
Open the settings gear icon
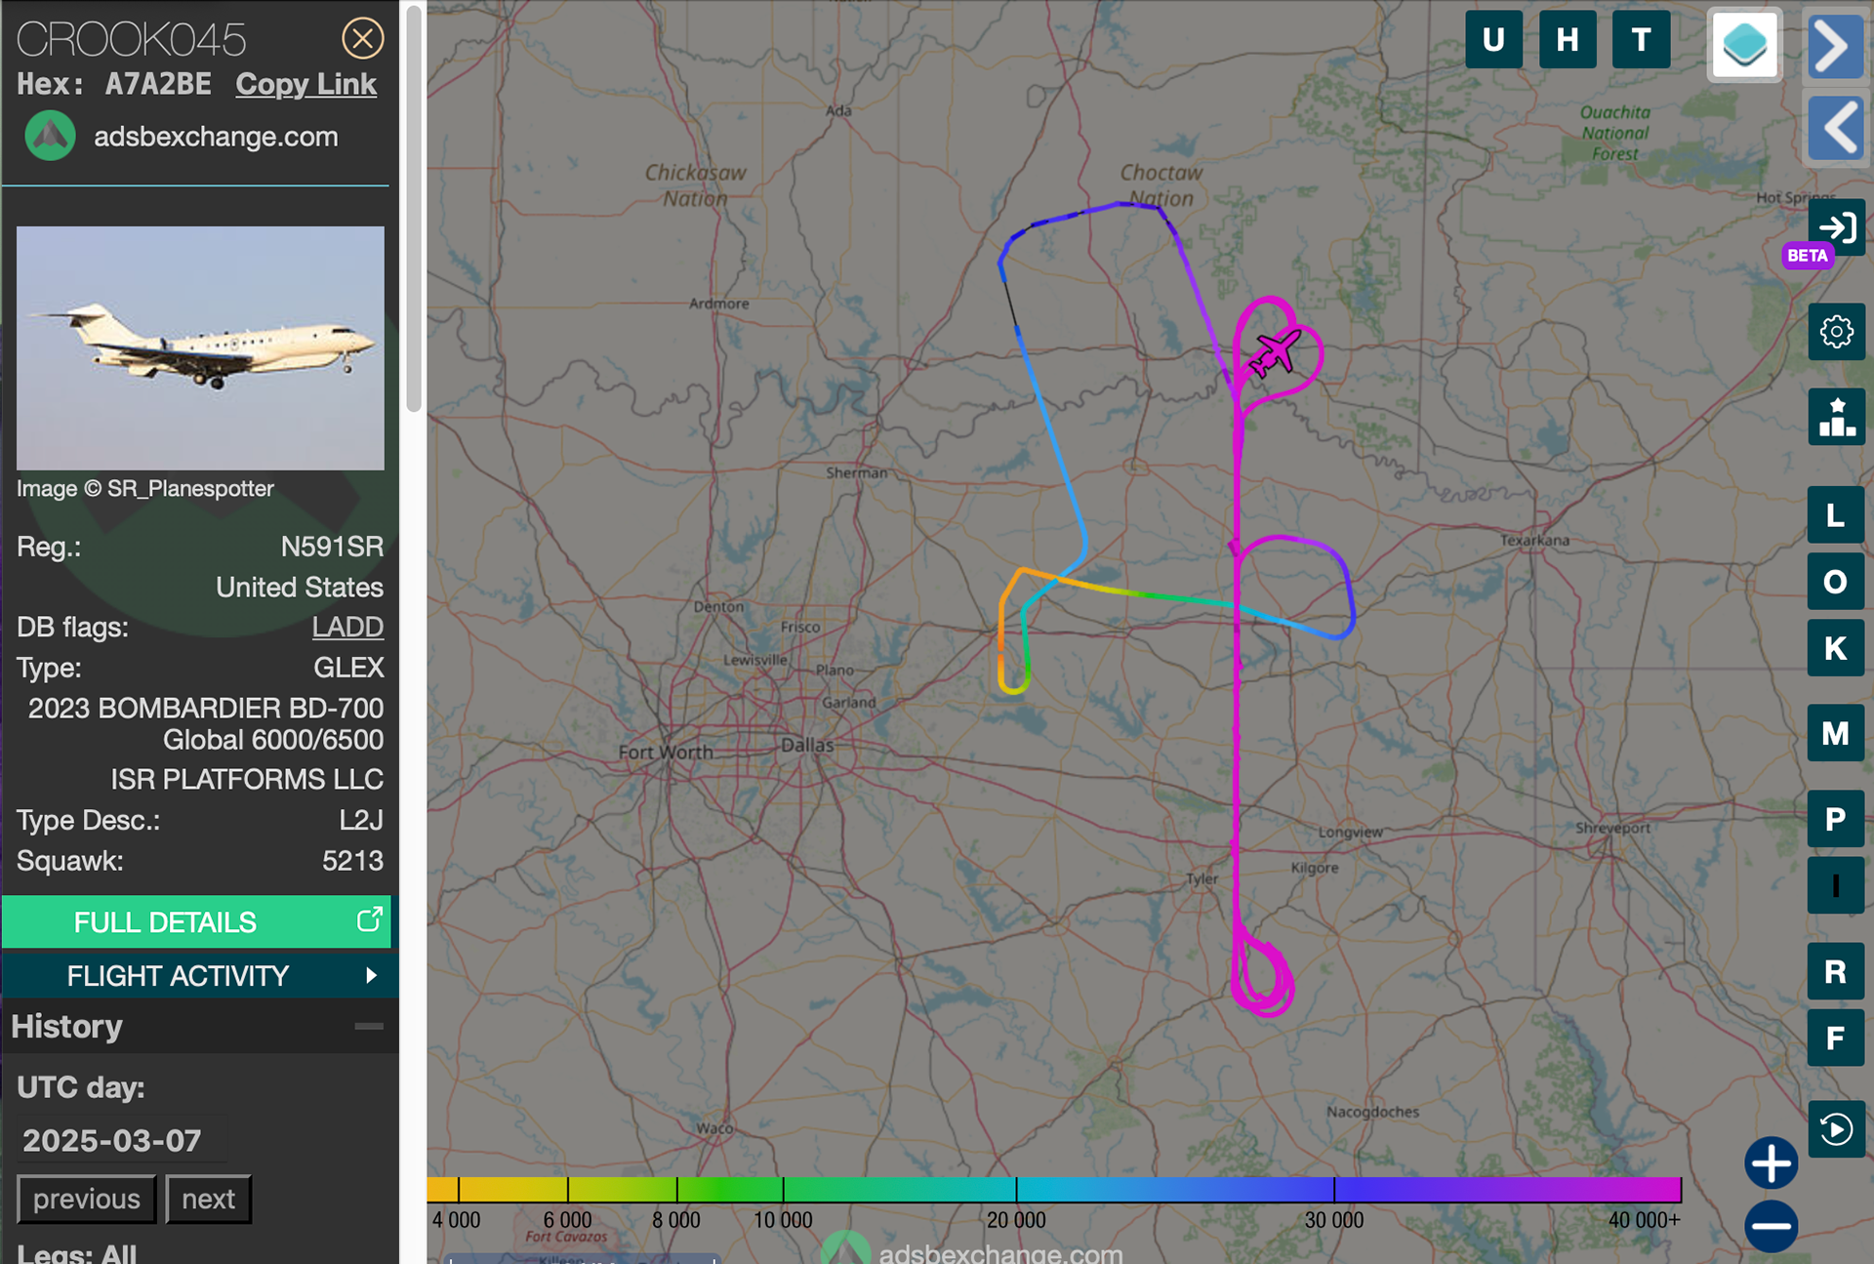click(x=1836, y=332)
